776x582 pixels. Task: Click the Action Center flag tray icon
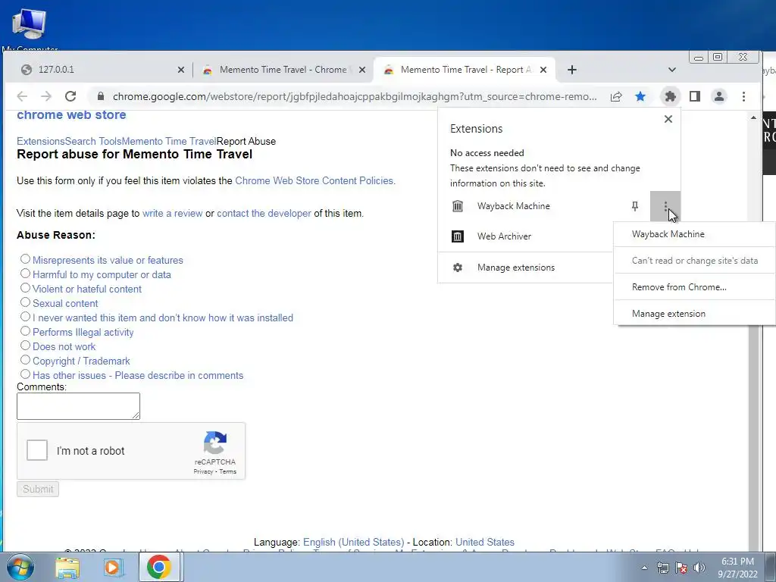pyautogui.click(x=681, y=568)
